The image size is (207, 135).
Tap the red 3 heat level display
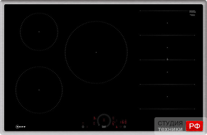94,118
